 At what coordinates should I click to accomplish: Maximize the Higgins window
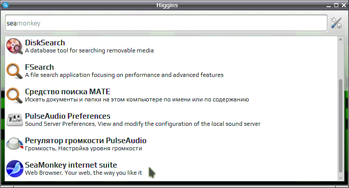tap(336, 5)
